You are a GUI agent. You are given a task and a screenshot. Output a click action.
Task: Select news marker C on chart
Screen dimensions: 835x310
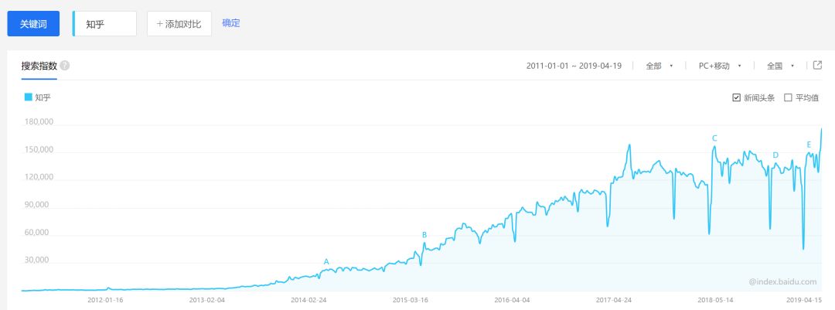coord(714,138)
